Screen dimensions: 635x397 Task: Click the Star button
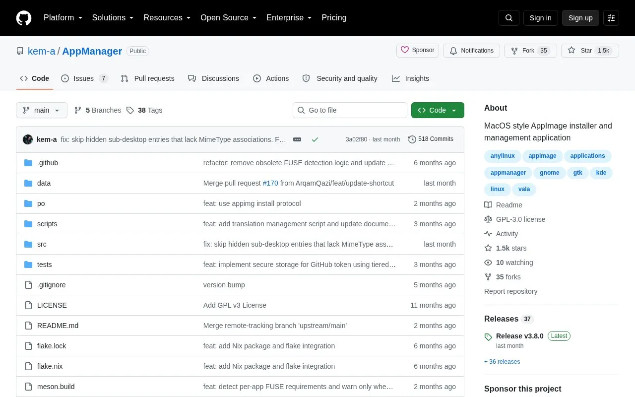coord(590,51)
